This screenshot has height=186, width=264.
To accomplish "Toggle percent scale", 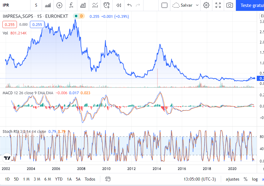I will pos(246,179).
